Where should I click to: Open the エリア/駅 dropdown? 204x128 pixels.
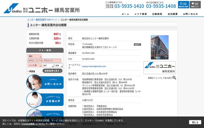tap(35, 65)
